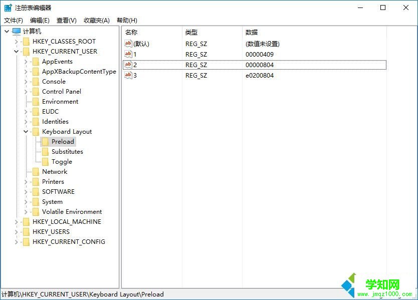Click the Registry Editor title bar icon
The height and width of the screenshot is (300, 418).
pyautogui.click(x=8, y=8)
